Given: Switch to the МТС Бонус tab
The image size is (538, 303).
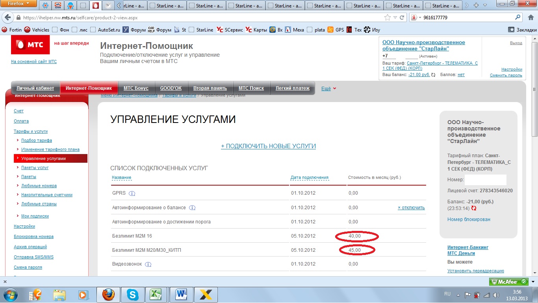Looking at the screenshot, I should 136,88.
